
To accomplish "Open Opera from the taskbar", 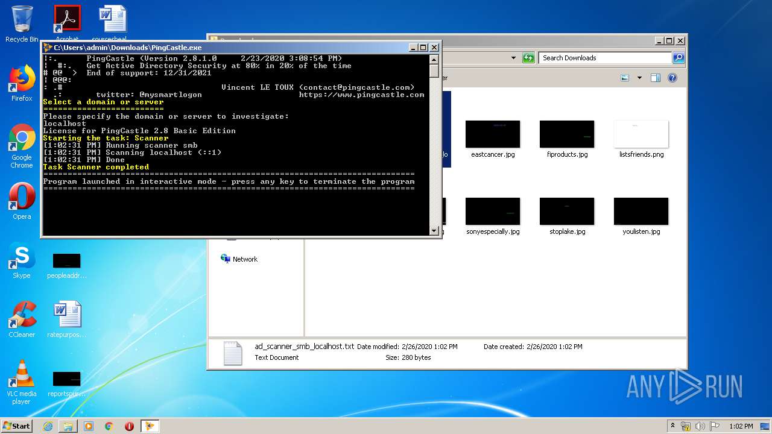I will [x=129, y=426].
